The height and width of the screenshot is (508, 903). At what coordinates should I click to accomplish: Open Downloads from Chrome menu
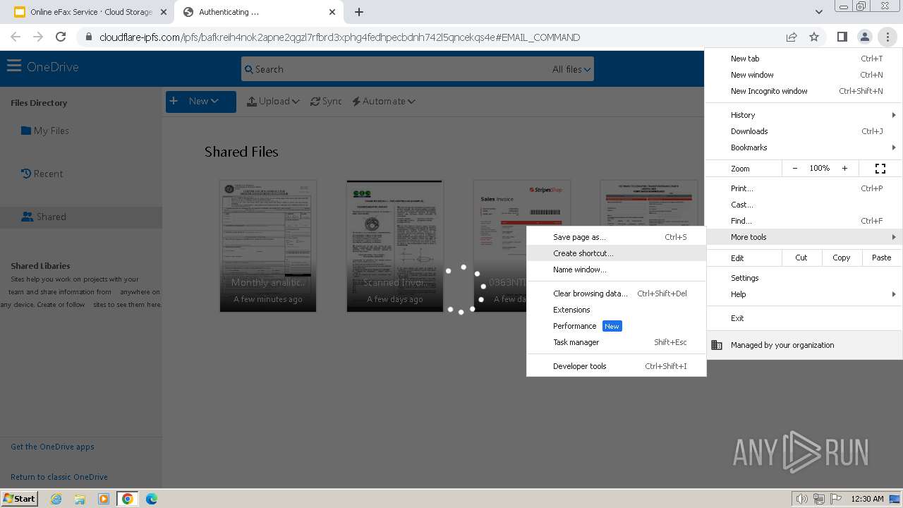[x=803, y=131]
